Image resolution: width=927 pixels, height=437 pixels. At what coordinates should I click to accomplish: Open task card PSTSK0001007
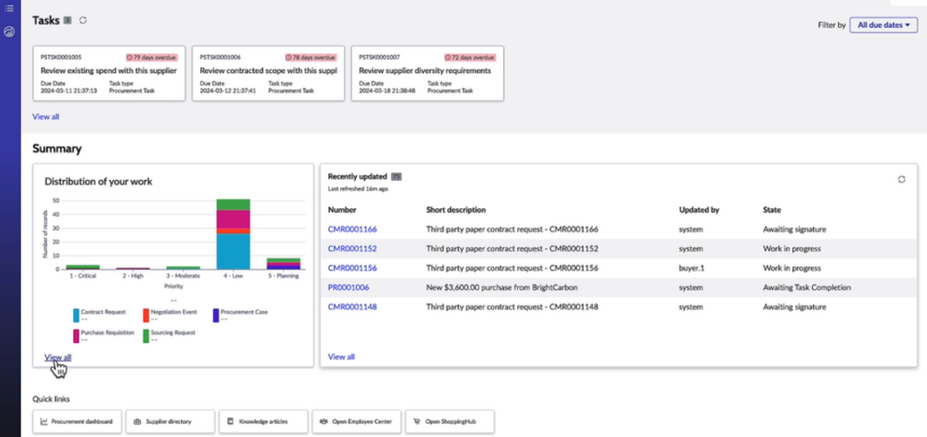click(427, 73)
